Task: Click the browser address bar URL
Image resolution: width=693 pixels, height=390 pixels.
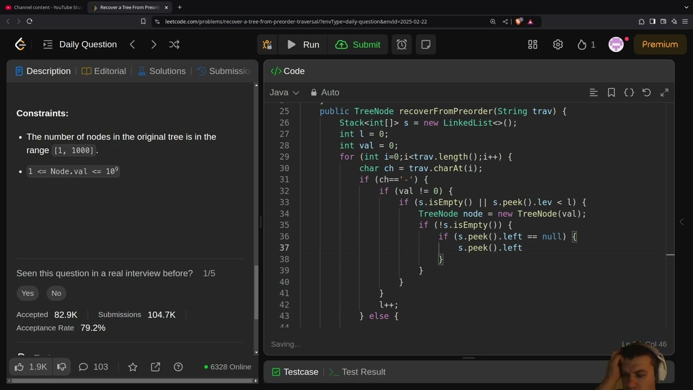Action: click(296, 22)
